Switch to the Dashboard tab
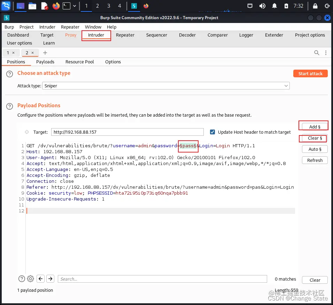Image resolution: width=333 pixels, height=305 pixels. point(18,35)
